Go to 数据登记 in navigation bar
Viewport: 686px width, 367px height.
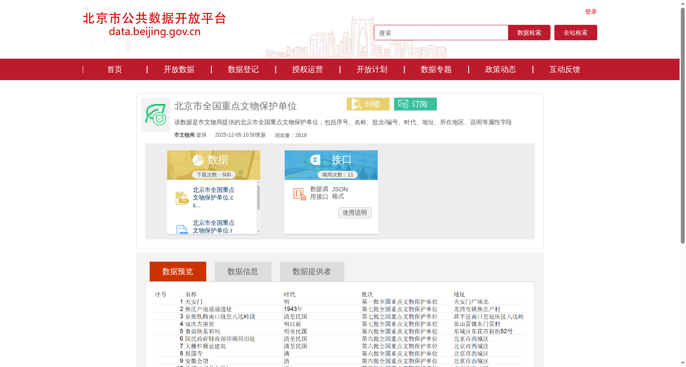coord(243,69)
